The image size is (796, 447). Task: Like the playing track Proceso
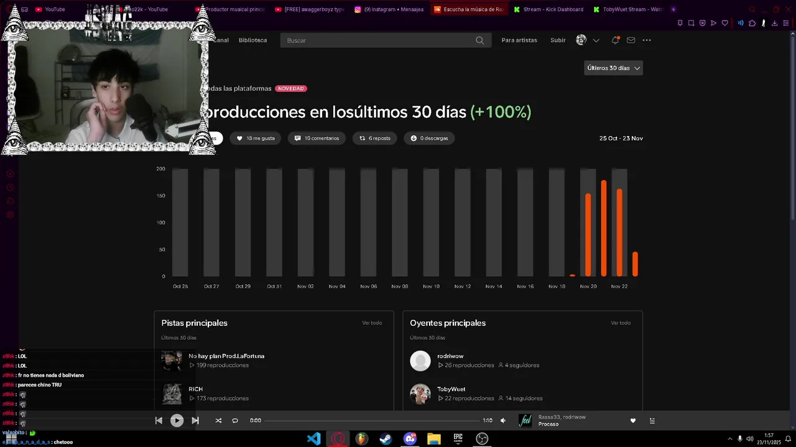(633, 420)
